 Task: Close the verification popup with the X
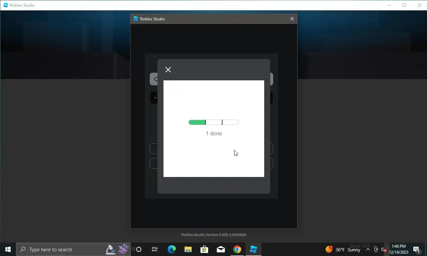click(168, 70)
